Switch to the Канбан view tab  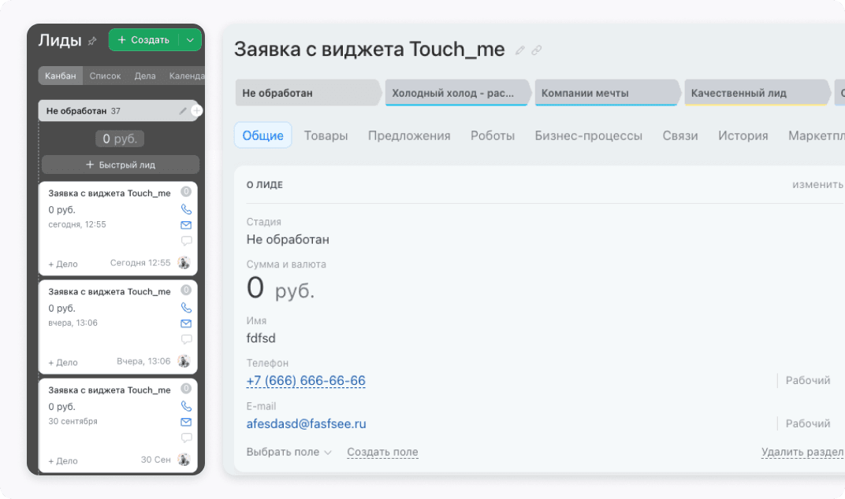click(61, 76)
